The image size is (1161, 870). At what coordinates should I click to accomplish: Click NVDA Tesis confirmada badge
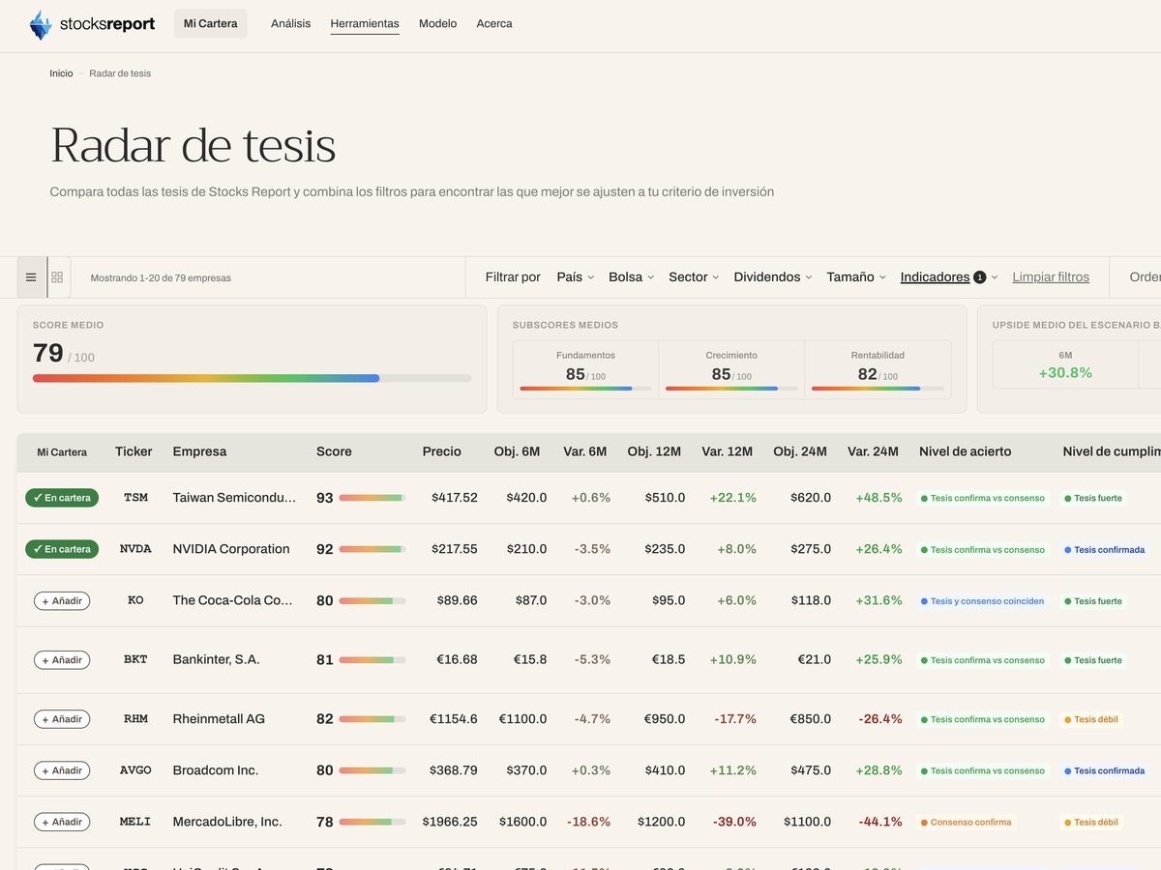[x=1104, y=550]
